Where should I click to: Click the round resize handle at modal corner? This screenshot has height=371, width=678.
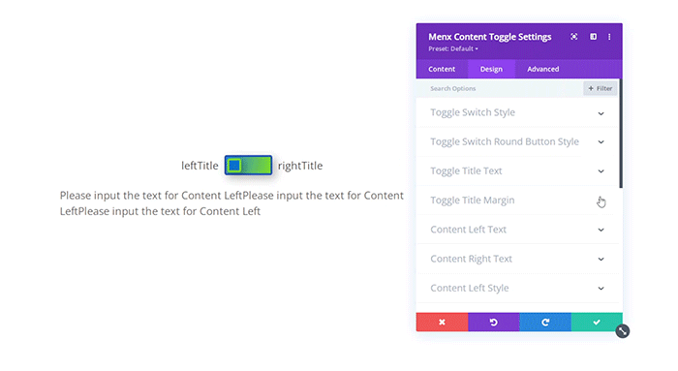pos(623,331)
